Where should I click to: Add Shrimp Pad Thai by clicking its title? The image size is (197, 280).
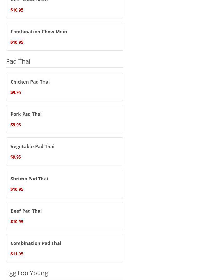tap(29, 179)
